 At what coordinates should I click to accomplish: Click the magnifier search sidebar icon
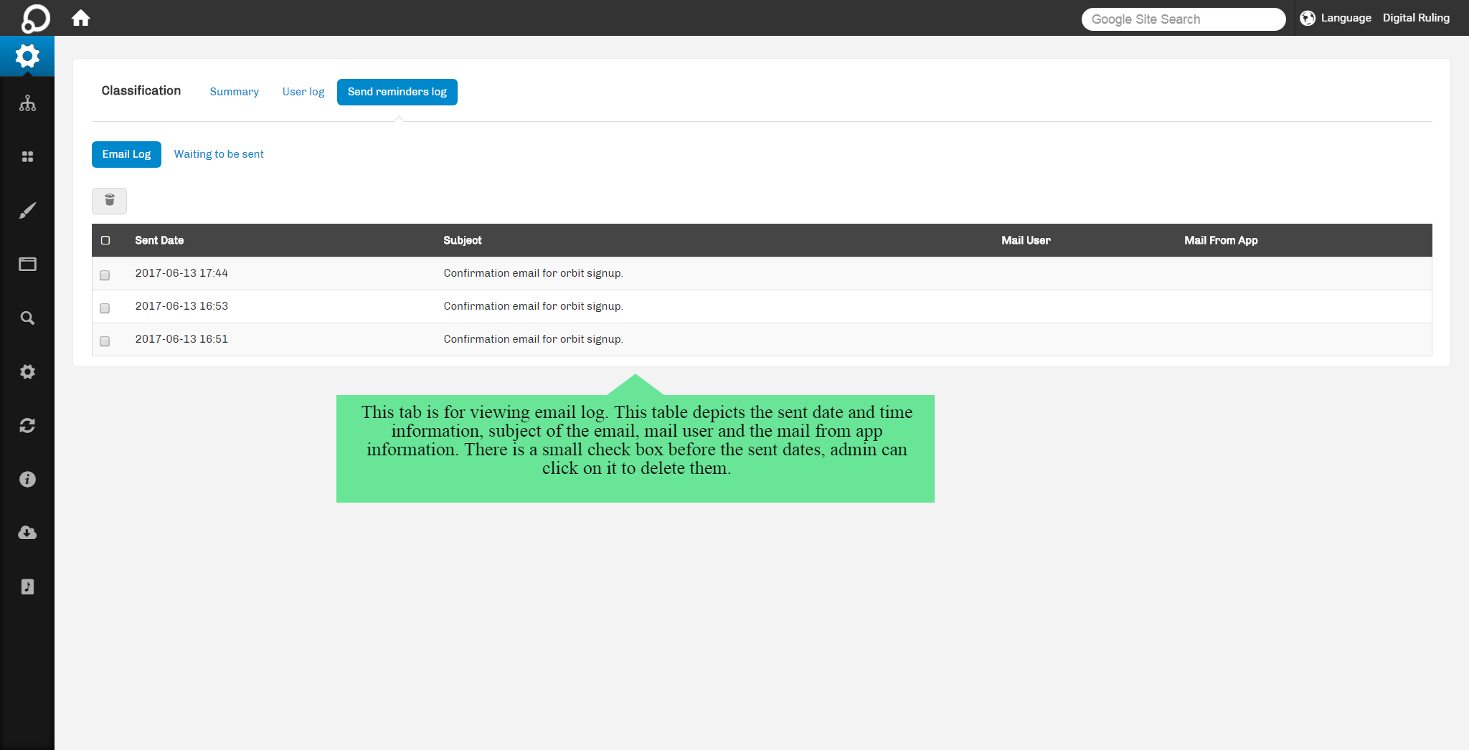[x=27, y=318]
